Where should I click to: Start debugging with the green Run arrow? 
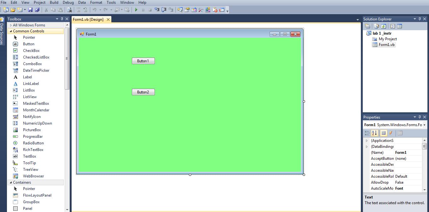tap(136, 10)
